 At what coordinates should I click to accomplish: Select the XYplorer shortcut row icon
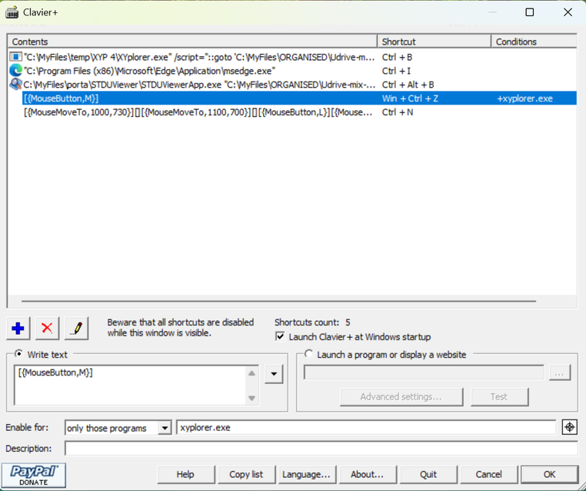point(16,57)
